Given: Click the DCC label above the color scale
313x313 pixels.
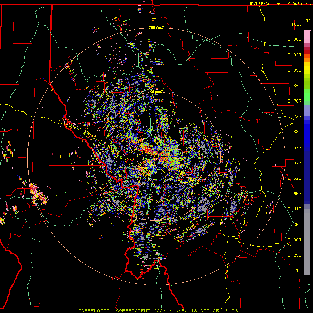Looking at the screenshot, I should coord(305,21).
